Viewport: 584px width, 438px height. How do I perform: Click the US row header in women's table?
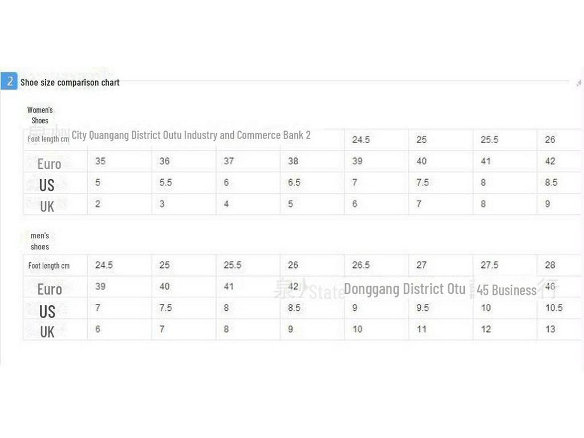click(x=47, y=185)
